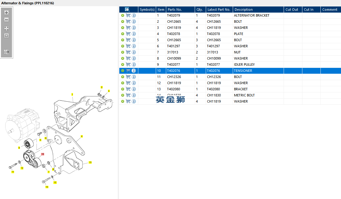Select red callout 10 on tensioner

pos(43,154)
